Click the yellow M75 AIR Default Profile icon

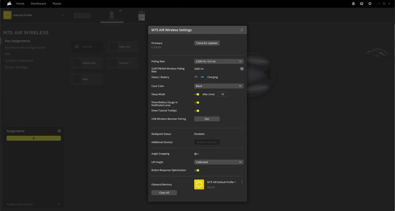[x=199, y=185]
